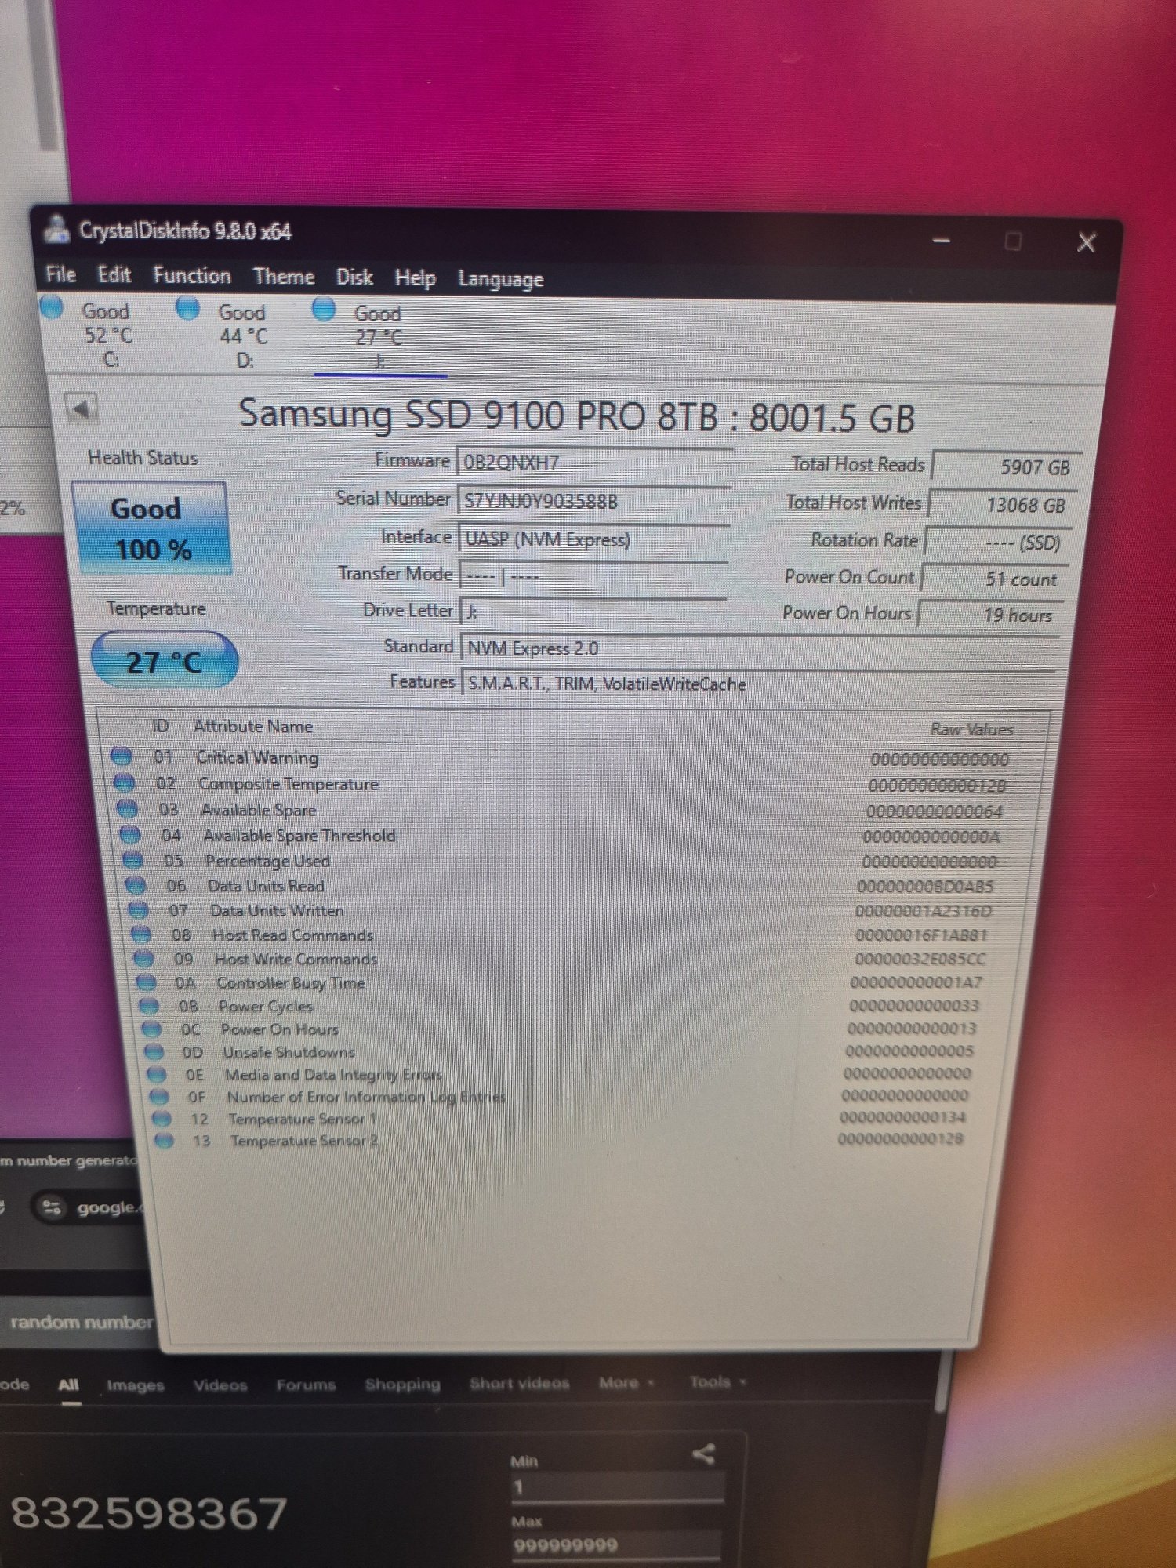Open the Function menu
Image resolution: width=1176 pixels, height=1568 pixels.
(192, 276)
